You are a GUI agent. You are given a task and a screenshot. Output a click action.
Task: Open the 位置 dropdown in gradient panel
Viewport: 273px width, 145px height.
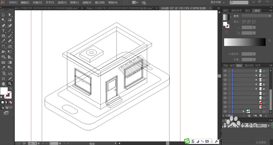tap(254, 60)
